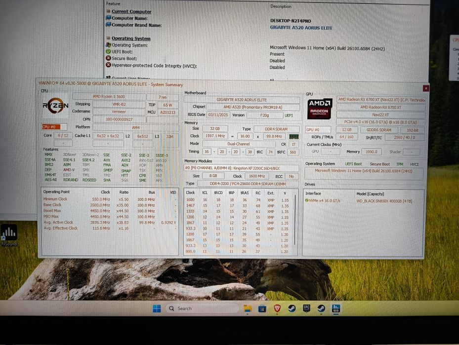Click the BIOS Date 03/11/2025 field
459x345 pixels.
(218, 115)
